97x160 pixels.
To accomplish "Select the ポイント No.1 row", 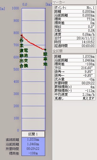I will [75, 8].
